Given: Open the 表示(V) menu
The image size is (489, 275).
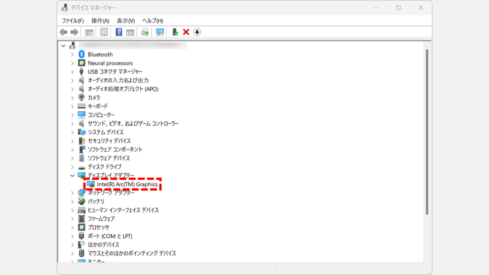Looking at the screenshot, I should coord(126,21).
